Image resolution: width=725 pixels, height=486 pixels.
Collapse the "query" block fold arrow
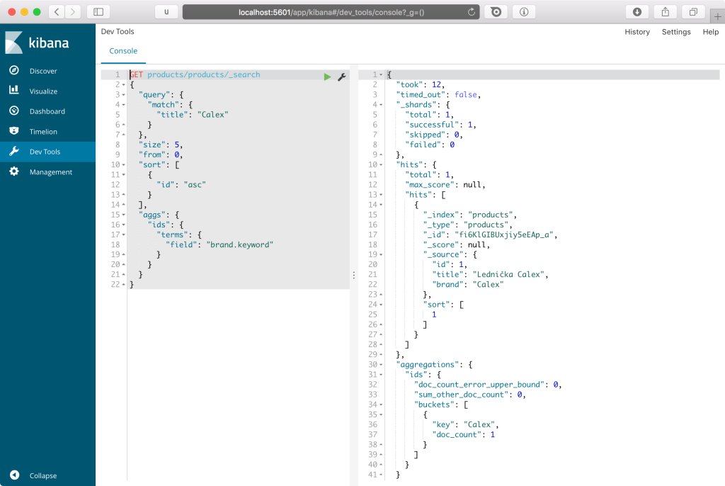124,94
